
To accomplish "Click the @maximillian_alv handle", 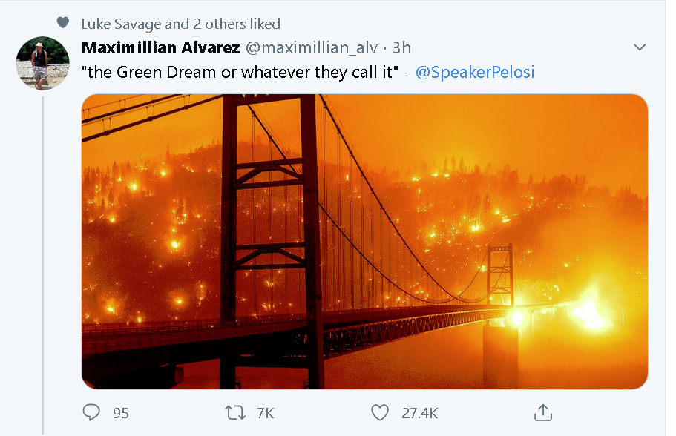I will click(312, 47).
